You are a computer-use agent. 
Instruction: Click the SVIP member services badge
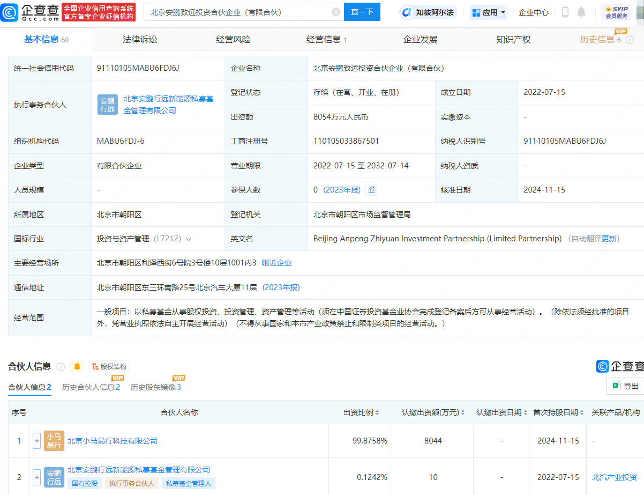pyautogui.click(x=616, y=12)
